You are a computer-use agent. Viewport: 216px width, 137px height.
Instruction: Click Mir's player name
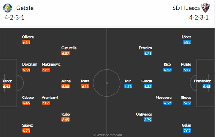click(x=128, y=81)
